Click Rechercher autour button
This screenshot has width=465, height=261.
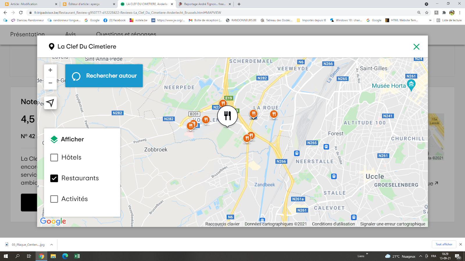click(x=104, y=76)
